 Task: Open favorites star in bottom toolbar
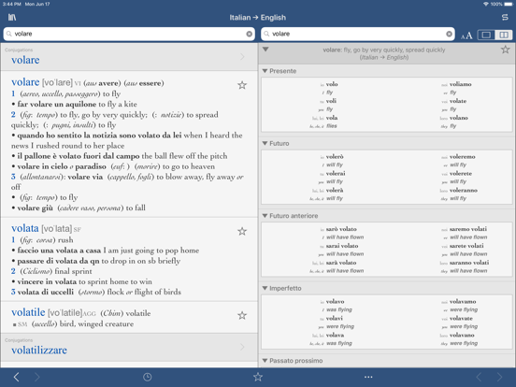click(258, 377)
